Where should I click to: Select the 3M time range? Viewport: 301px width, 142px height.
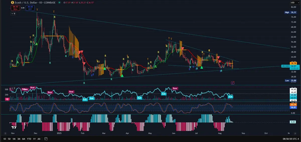tap(19, 139)
